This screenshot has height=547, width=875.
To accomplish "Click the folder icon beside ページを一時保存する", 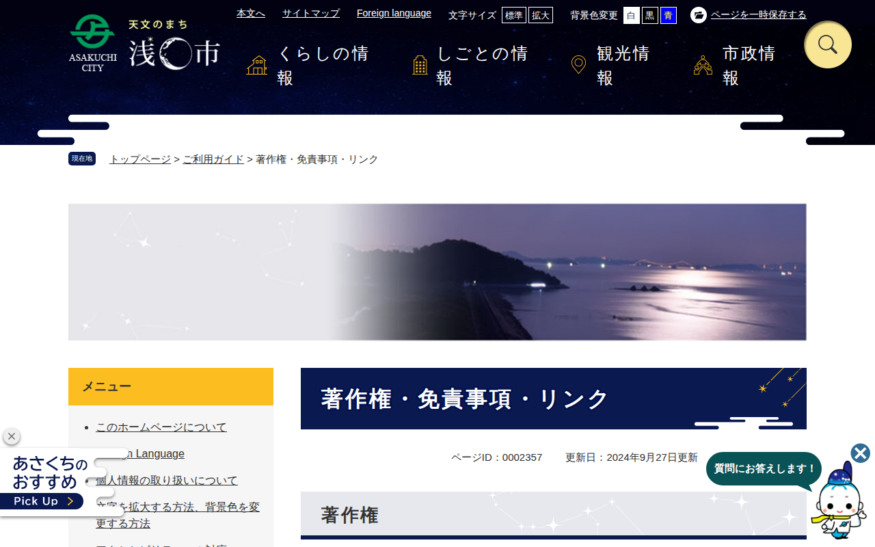I will [699, 15].
